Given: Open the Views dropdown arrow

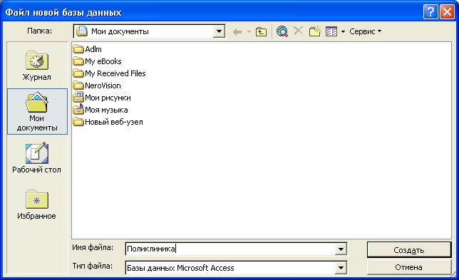Looking at the screenshot, I should click(x=343, y=31).
